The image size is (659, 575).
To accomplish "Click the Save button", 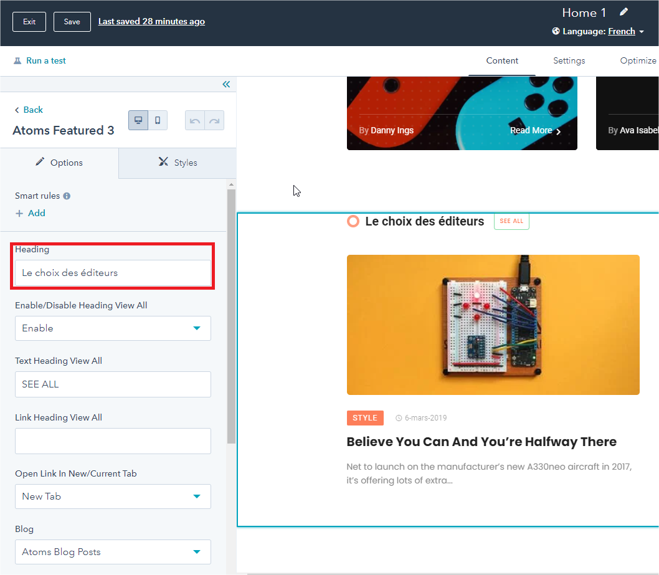I will 72,22.
